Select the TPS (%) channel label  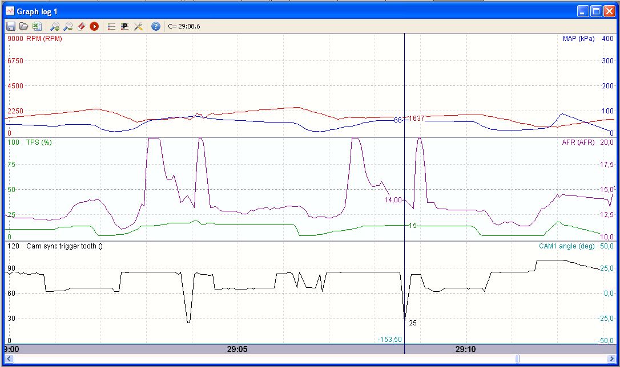click(39, 142)
